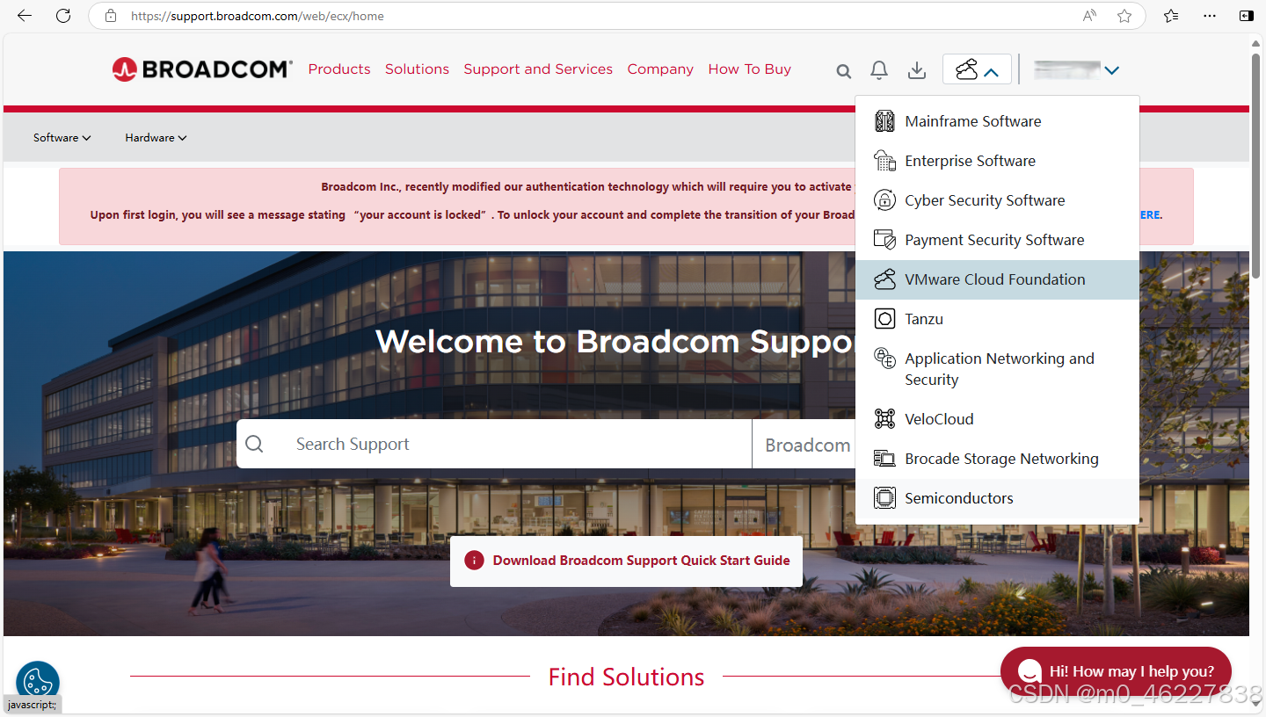This screenshot has height=717, width=1266.
Task: Click the Broadcom logo
Action: [202, 69]
